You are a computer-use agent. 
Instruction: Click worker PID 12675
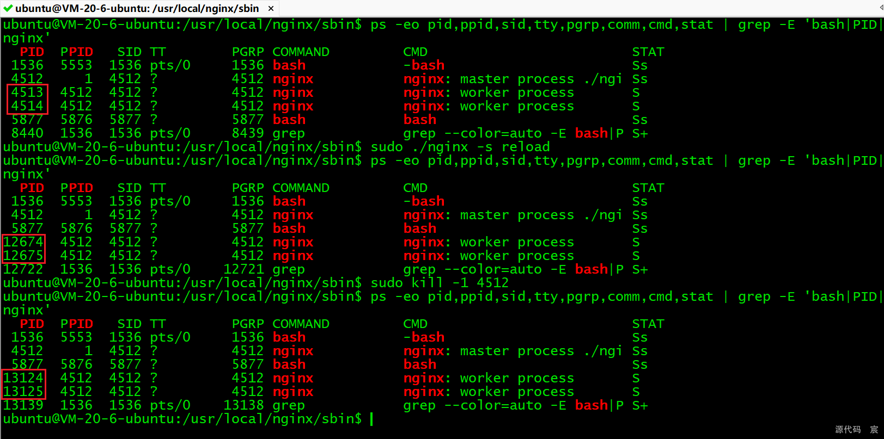point(23,256)
